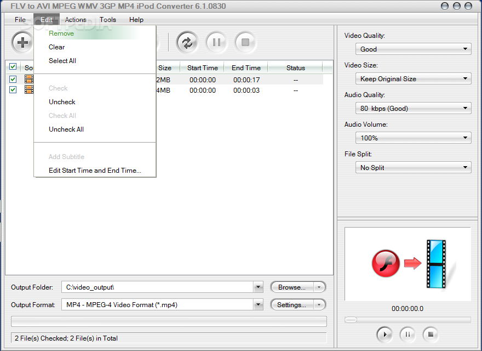
Task: Play the preview video
Action: pyautogui.click(x=385, y=335)
